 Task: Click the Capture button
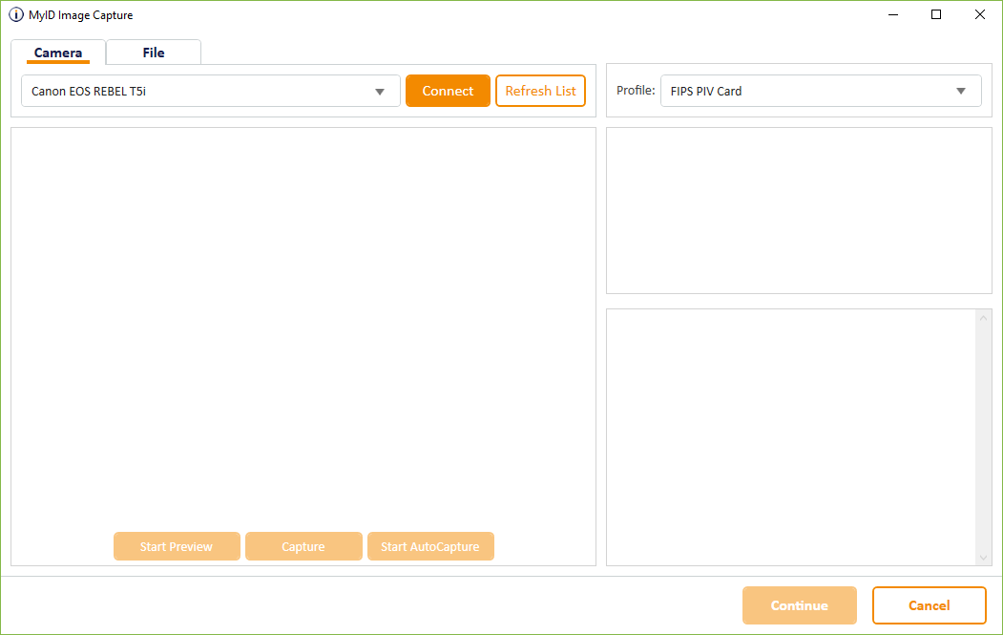[303, 546]
